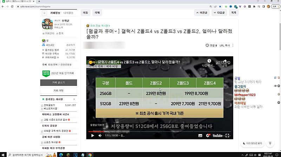Open Chrome icon in the taskbar

pos(90,155)
